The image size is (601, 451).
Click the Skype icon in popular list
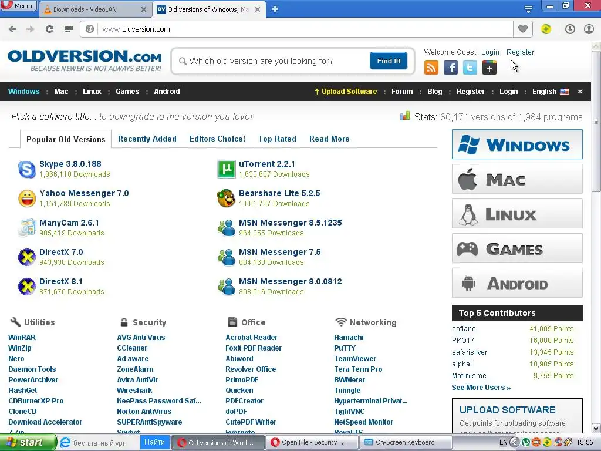(x=27, y=169)
